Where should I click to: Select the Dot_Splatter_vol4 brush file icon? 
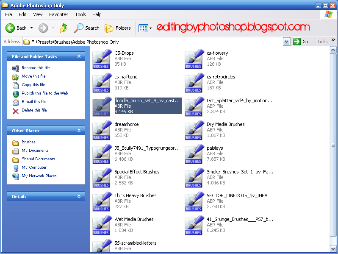[194, 106]
